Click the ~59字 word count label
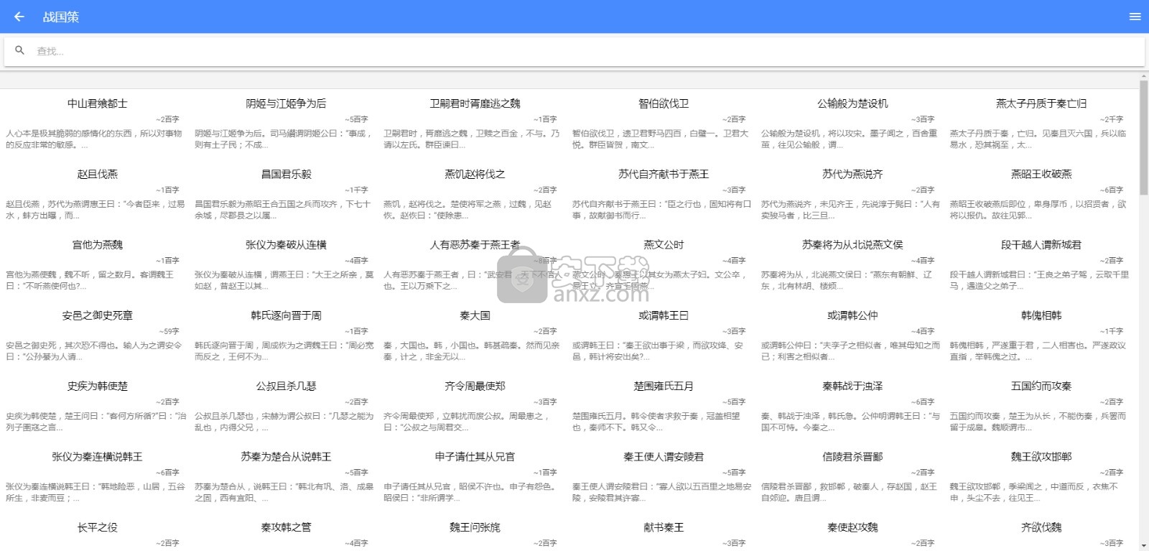This screenshot has width=1149, height=551. 169,331
